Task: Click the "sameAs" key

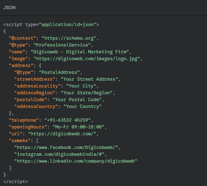Action: click(20, 140)
